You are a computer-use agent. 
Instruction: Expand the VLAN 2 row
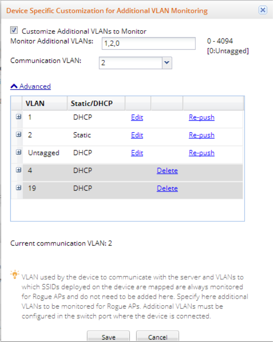pos(18,135)
